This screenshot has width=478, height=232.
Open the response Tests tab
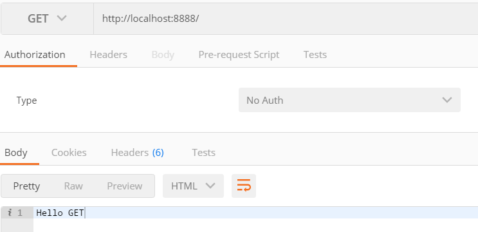[x=204, y=152]
